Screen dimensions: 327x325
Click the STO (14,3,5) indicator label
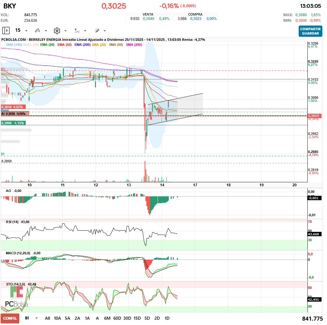tap(16, 284)
